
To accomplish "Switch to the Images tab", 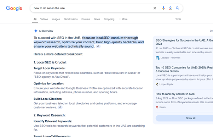I will click(x=56, y=19).
